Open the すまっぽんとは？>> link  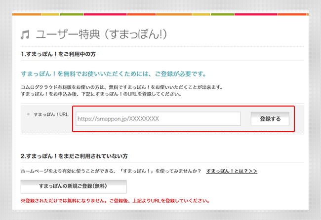coord(232,171)
